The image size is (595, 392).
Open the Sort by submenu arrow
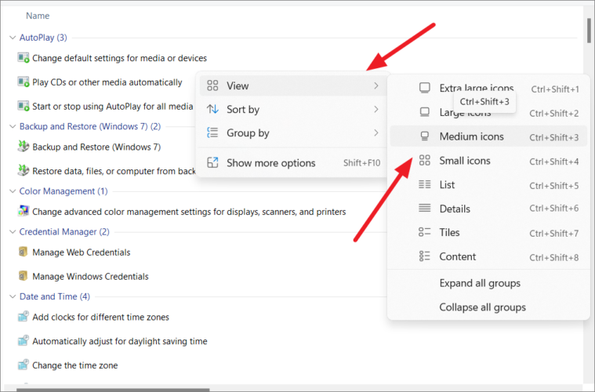(376, 109)
